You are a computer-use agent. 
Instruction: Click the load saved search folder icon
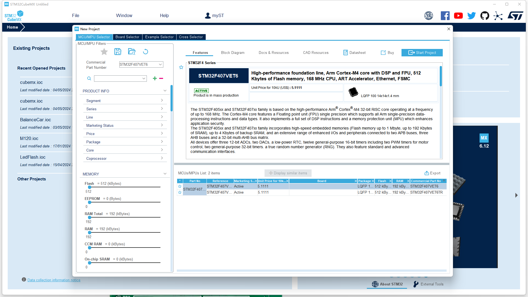coord(132,52)
